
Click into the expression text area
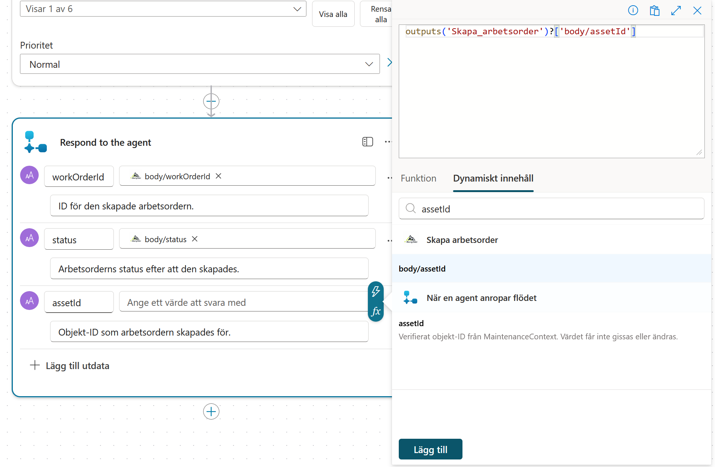pos(551,92)
